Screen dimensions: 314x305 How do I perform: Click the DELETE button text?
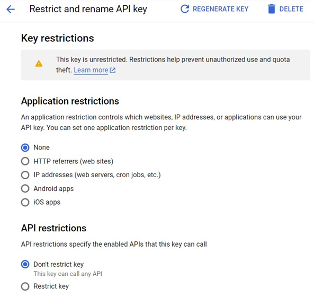pos(291,9)
